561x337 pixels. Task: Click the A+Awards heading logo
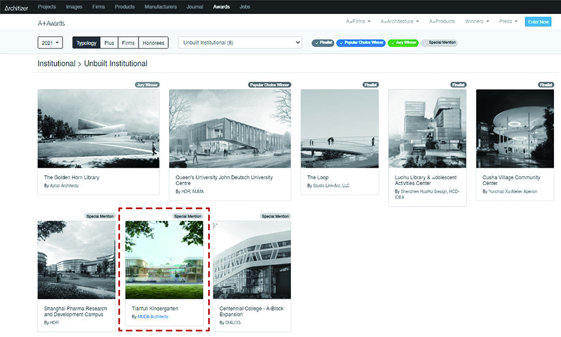(51, 23)
